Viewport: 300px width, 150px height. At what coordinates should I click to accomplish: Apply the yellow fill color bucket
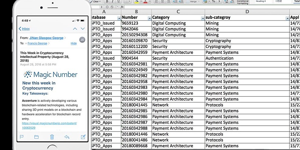click(137, 1)
